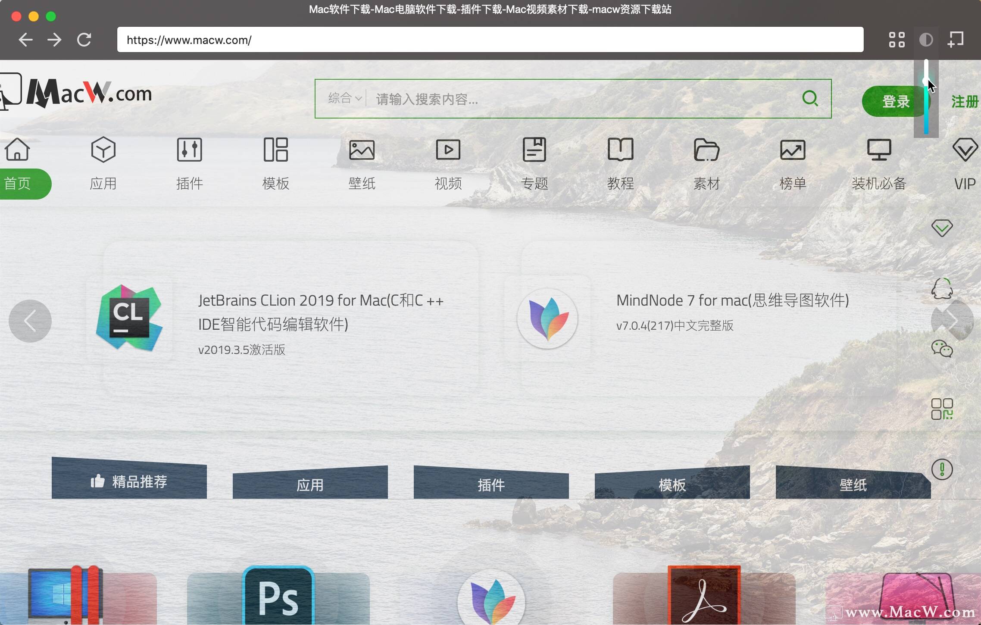981x625 pixels.
Task: Click the 装机必备 monitor icon
Action: (879, 150)
